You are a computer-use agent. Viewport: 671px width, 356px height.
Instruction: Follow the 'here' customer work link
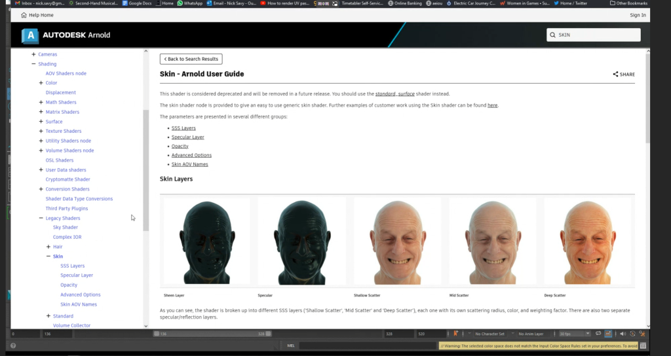[493, 105]
